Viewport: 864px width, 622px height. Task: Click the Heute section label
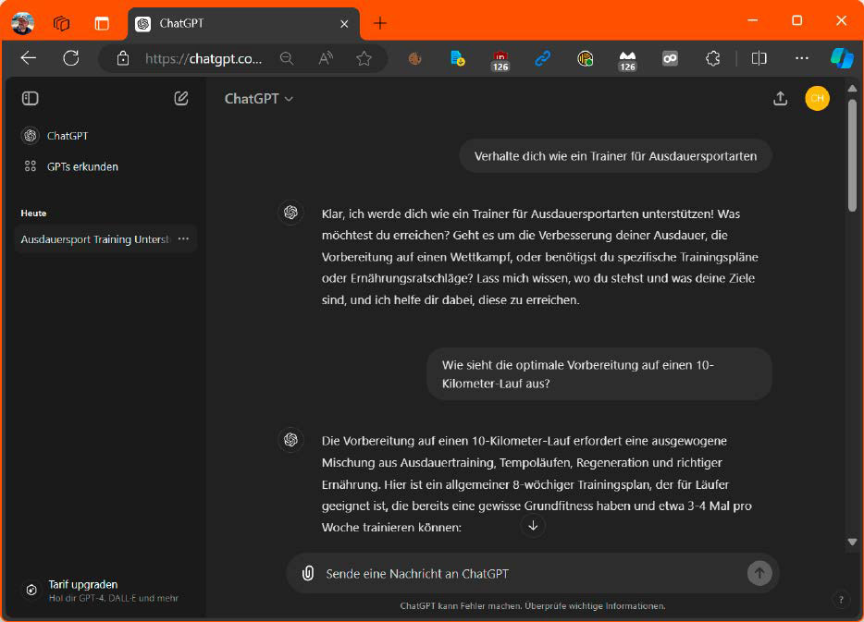pyautogui.click(x=33, y=213)
